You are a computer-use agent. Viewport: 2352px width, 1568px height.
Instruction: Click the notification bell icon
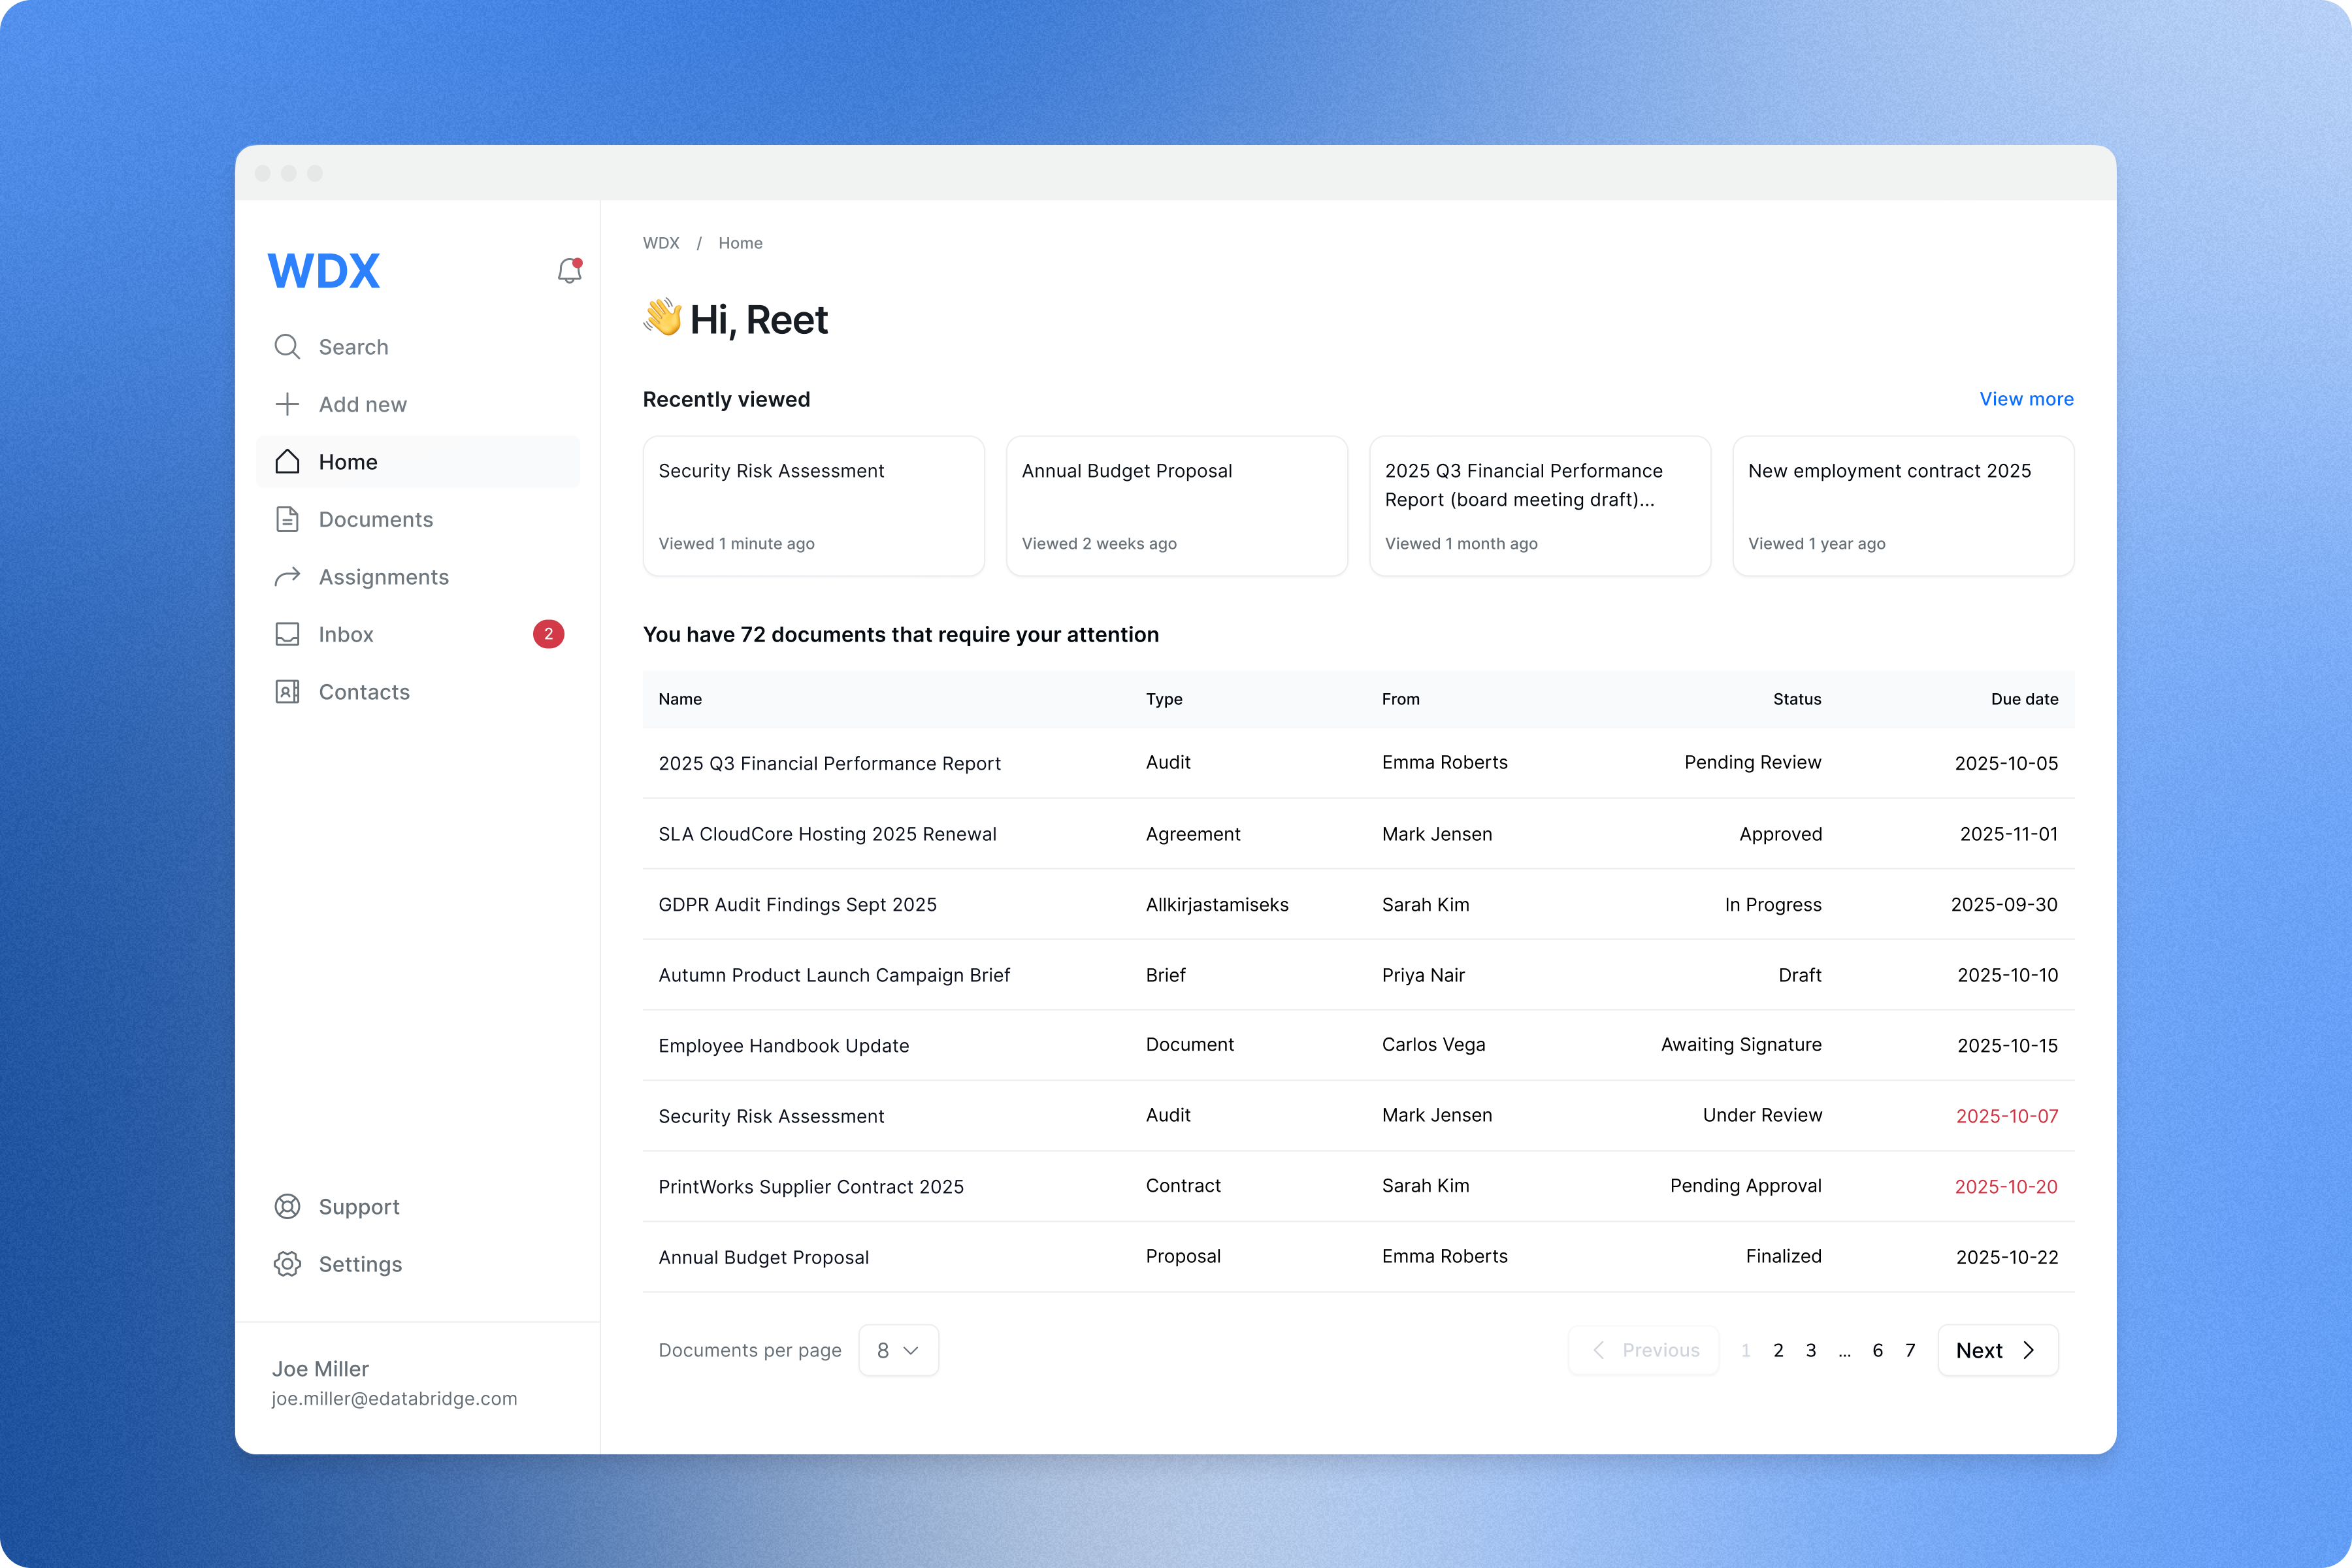point(569,271)
